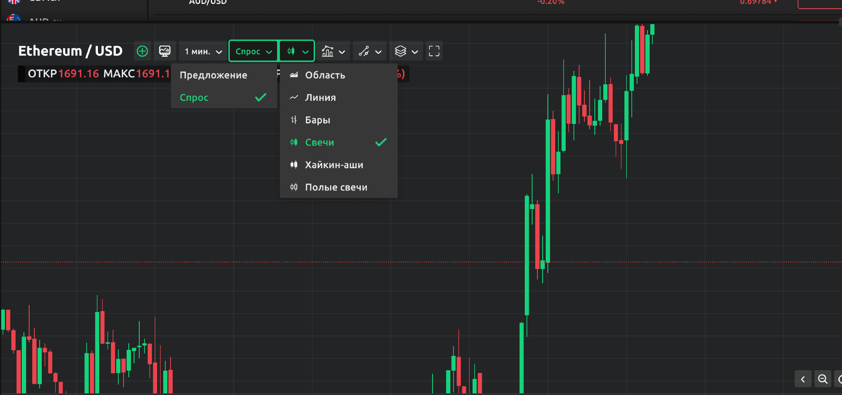Enter fullscreen chart mode
The image size is (842, 395).
434,51
